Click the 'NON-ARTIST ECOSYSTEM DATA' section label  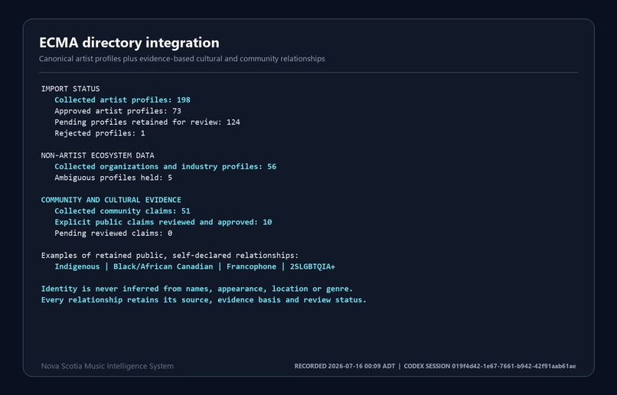[97, 155]
